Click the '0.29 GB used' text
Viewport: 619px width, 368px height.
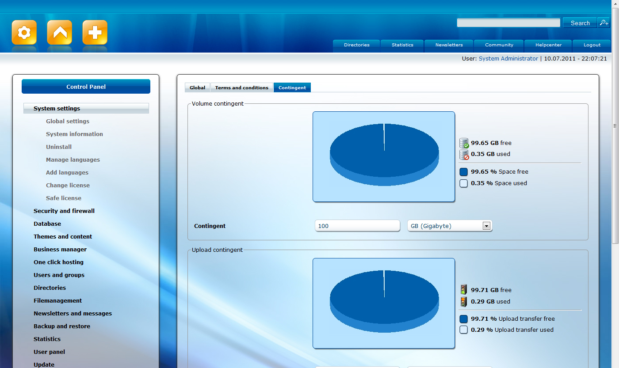(490, 302)
